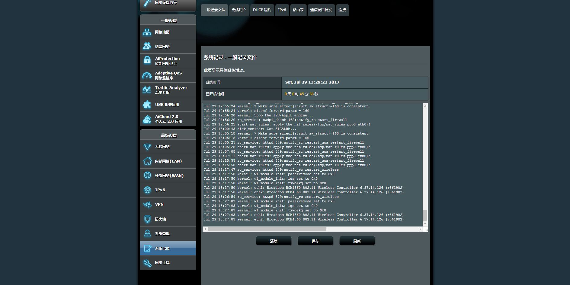Switch to the 路由表 tab

[298, 10]
